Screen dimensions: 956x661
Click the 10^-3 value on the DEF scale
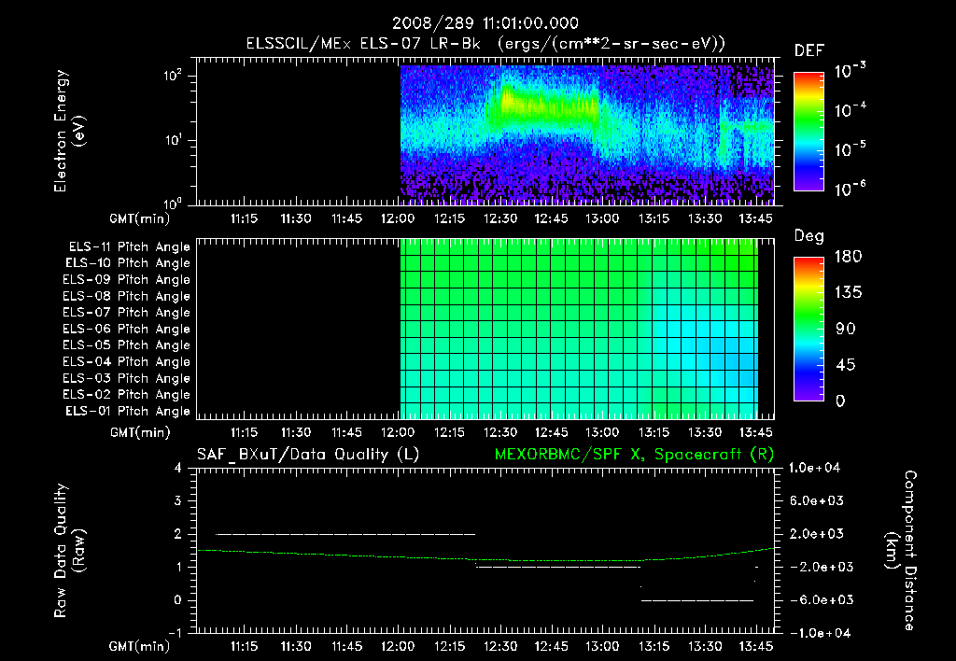[850, 71]
